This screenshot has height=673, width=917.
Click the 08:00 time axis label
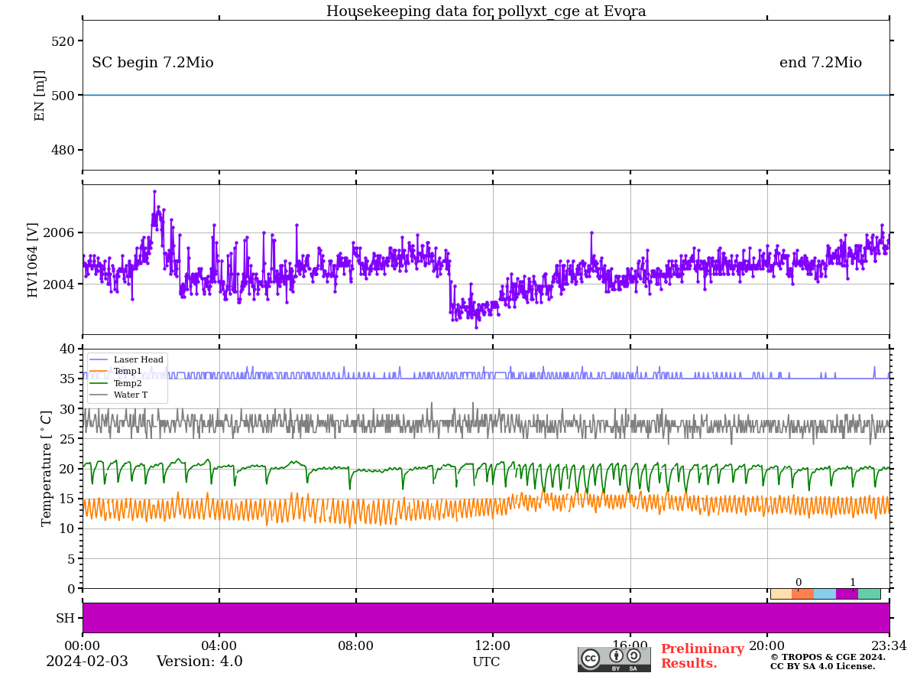(356, 646)
